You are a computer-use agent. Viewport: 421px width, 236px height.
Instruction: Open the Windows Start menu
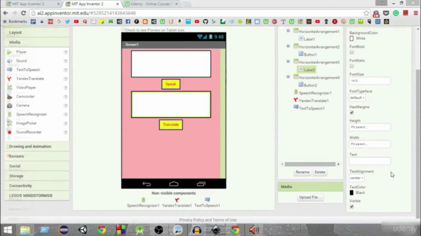pos(8,230)
